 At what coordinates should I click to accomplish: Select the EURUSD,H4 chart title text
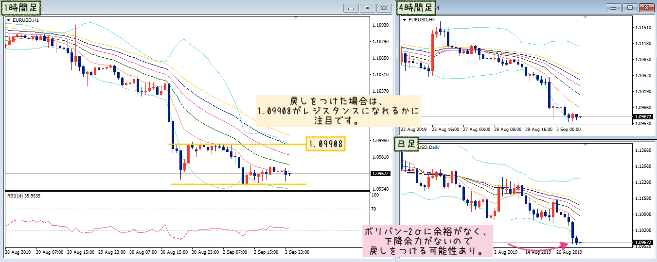click(x=422, y=20)
